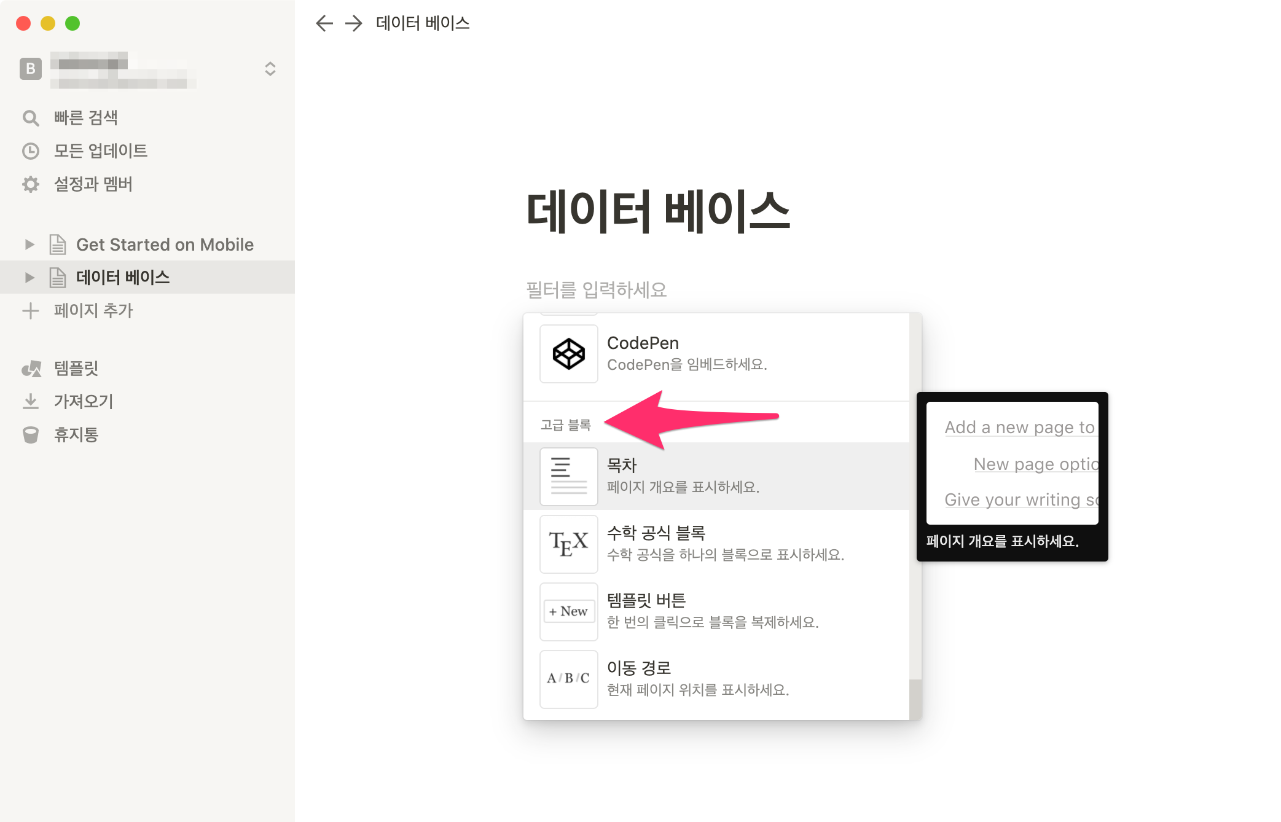This screenshot has width=1281, height=822.
Task: Click the Quick Search magnifier icon
Action: [31, 118]
